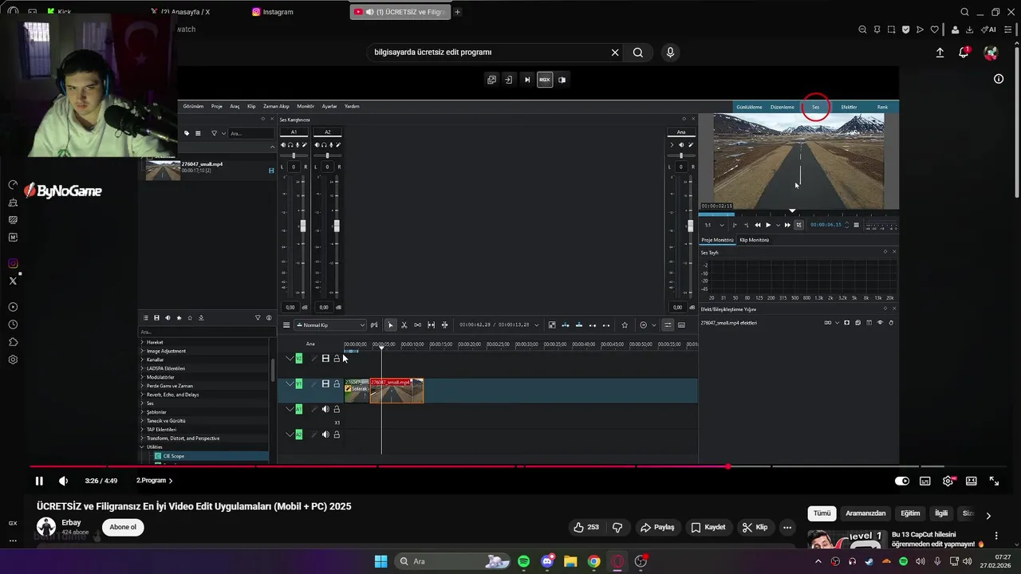
Task: Open the Proje menu in Kdenlive
Action: [217, 106]
